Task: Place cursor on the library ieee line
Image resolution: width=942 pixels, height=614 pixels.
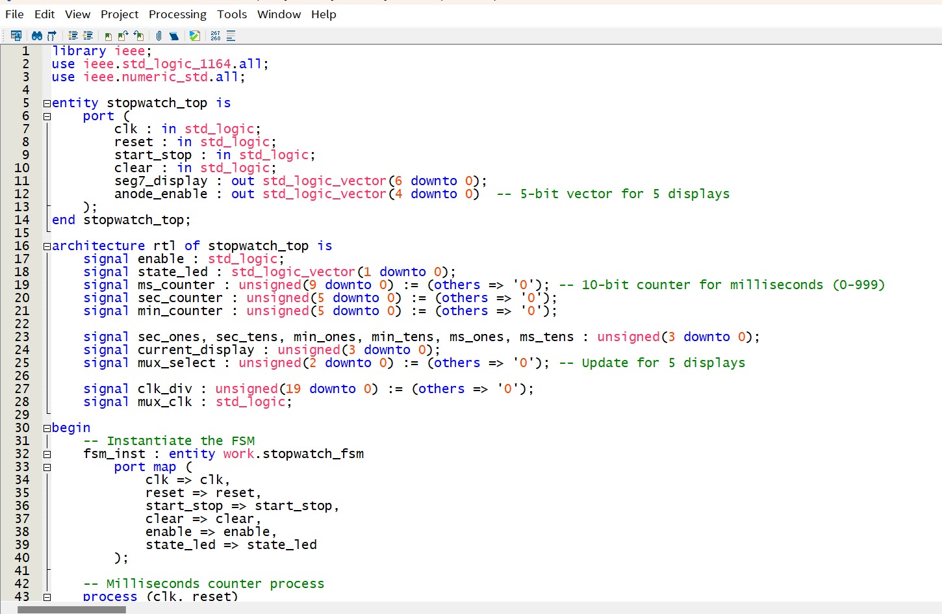Action: pos(104,50)
